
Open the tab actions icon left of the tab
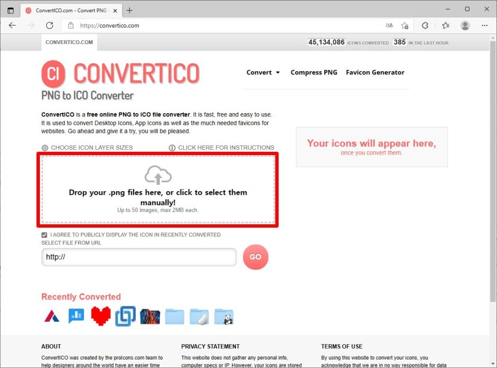[x=11, y=11]
